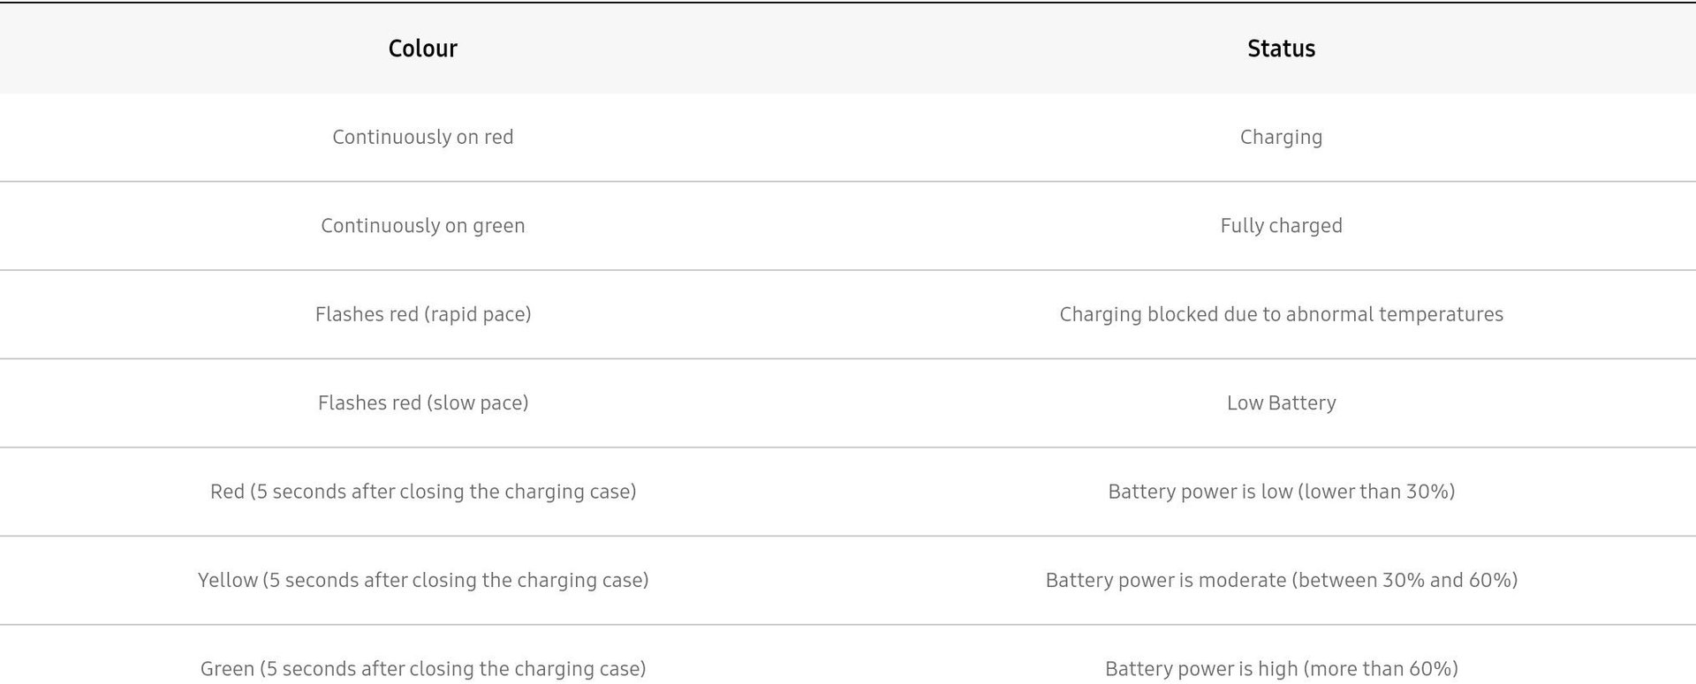
Task: Click the 'Low Battery' status cell
Action: [1281, 403]
